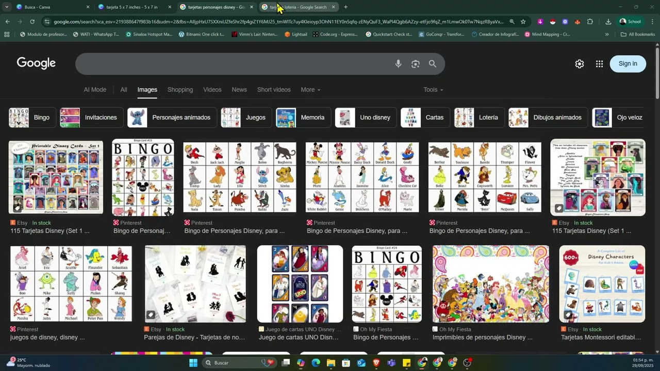
Task: Open Microsoft Edge from taskbar
Action: 316,363
